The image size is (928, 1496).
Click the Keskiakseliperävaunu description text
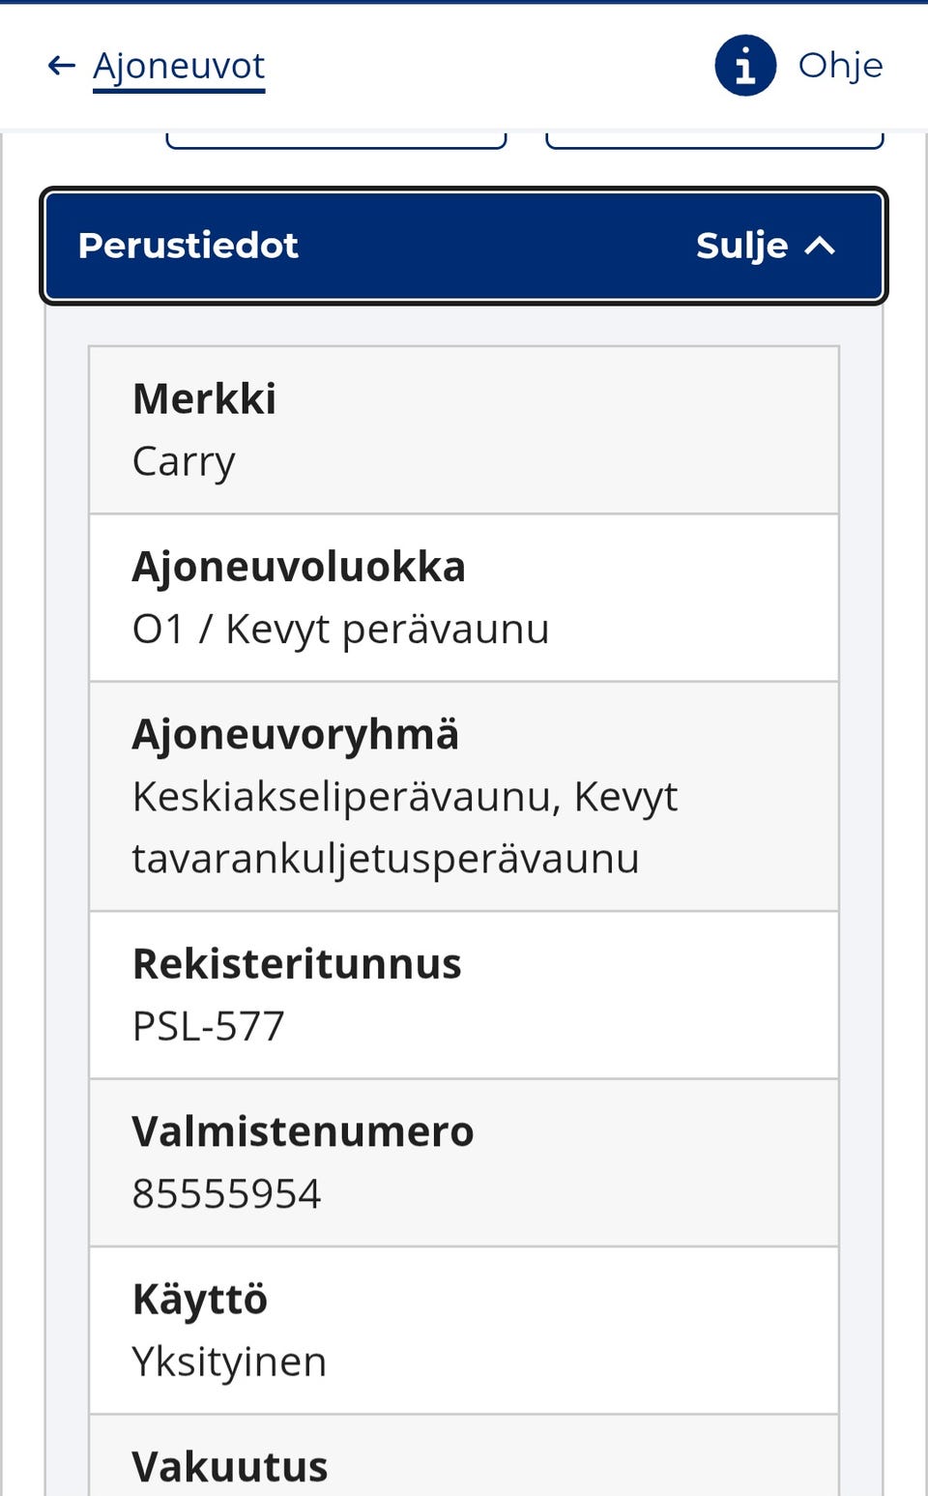(405, 828)
